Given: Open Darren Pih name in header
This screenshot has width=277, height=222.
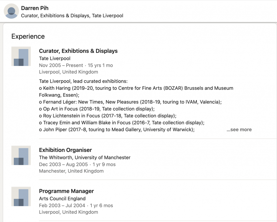Looking at the screenshot, I should [35, 8].
